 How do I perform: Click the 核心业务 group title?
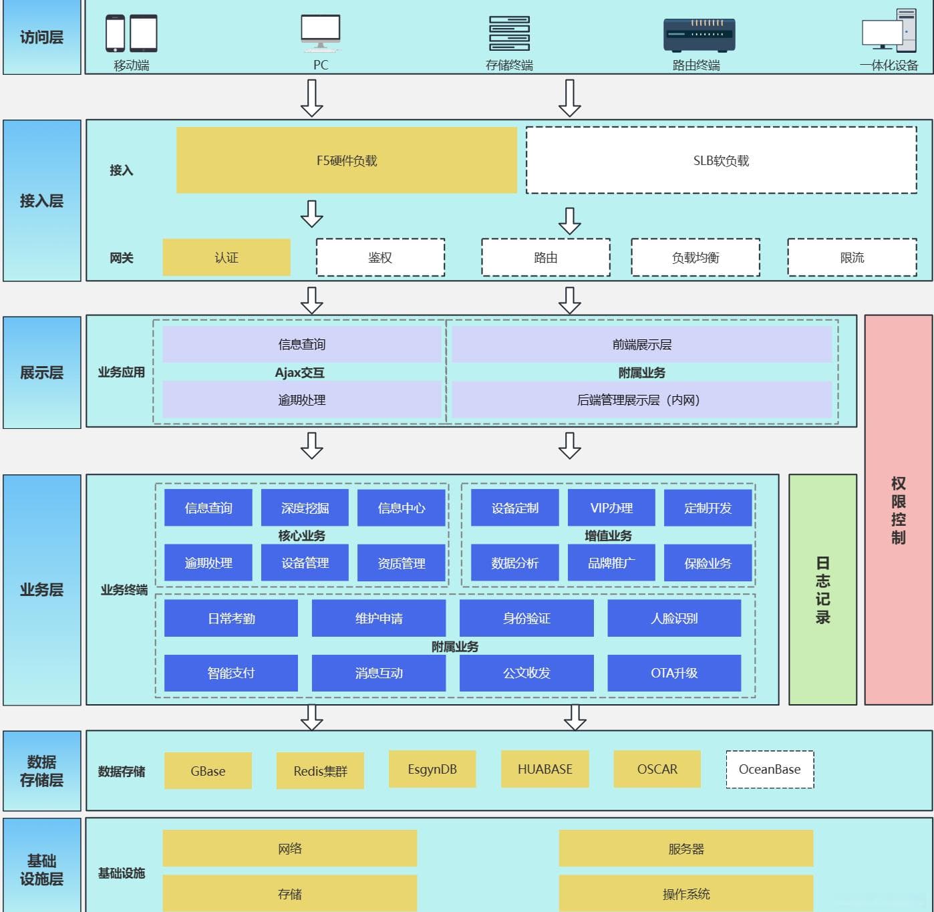302,535
